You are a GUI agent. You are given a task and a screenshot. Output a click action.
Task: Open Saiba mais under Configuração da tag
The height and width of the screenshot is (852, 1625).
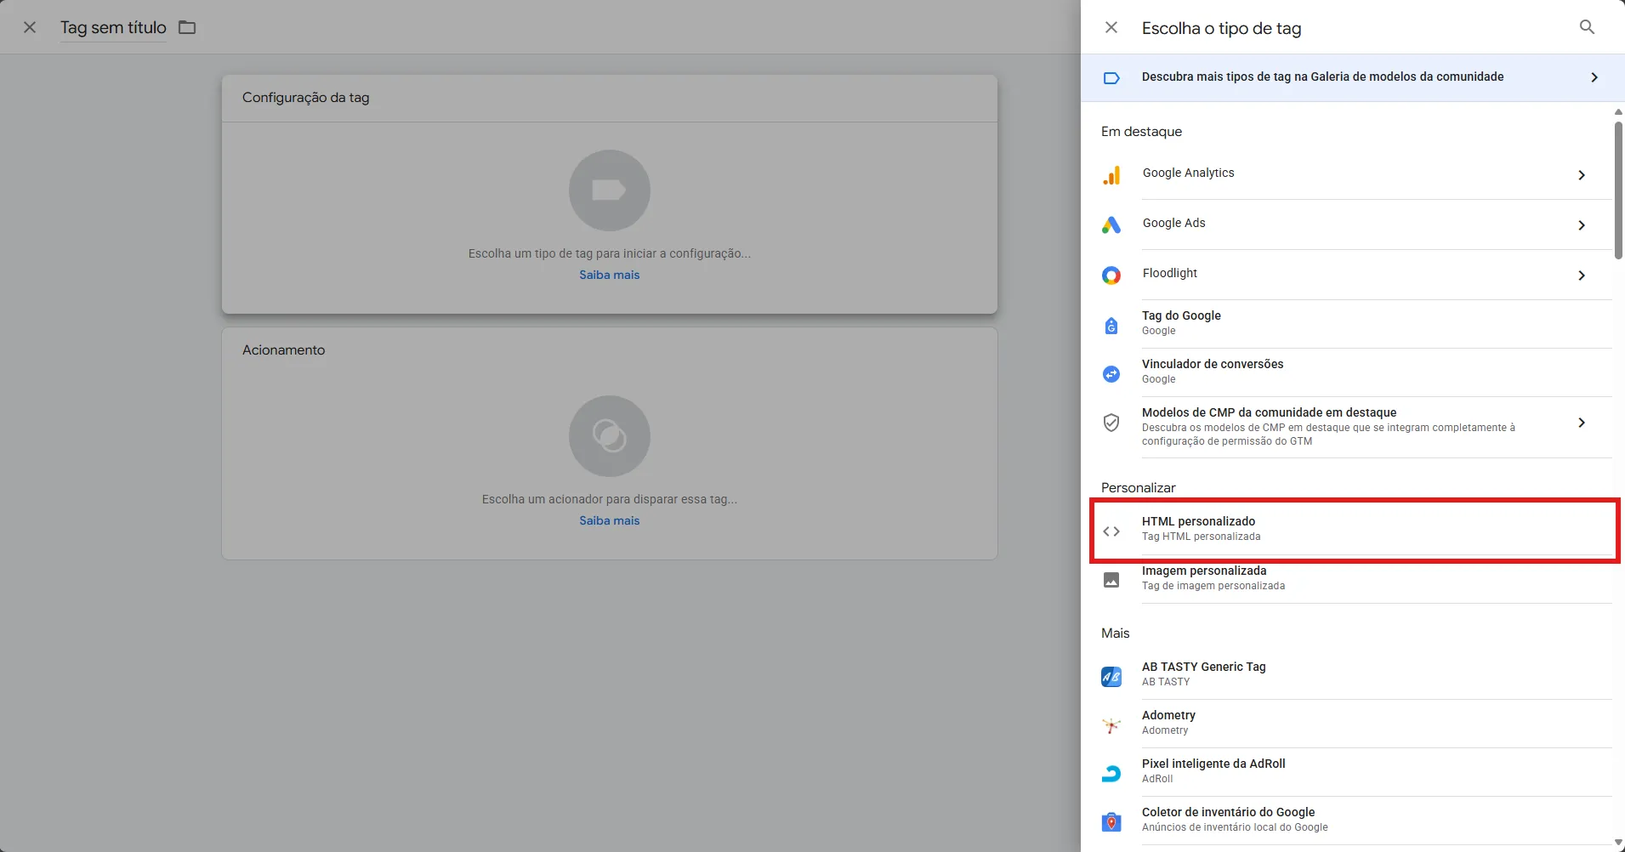(x=610, y=275)
